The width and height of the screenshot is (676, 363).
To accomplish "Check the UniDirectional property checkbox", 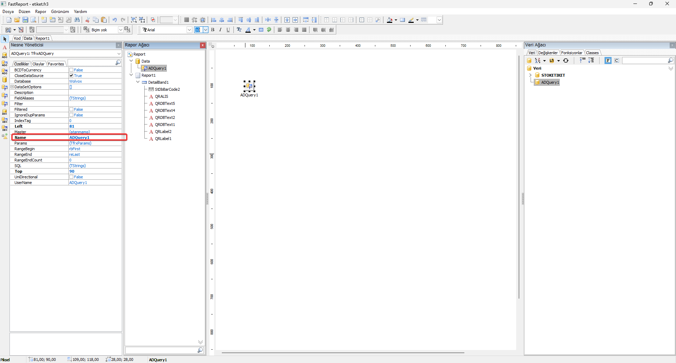I will tap(71, 177).
